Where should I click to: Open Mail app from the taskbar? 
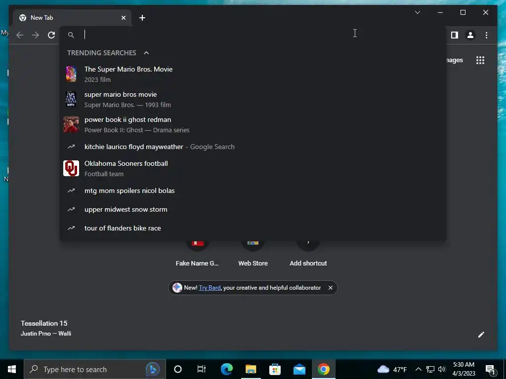pos(299,369)
